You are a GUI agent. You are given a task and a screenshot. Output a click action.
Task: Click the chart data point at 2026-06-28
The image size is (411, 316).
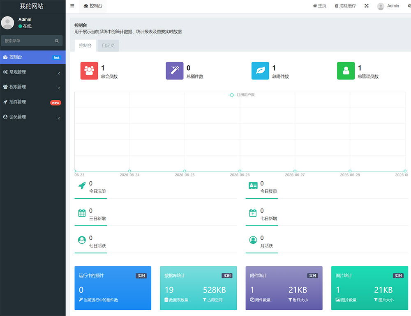click(350, 171)
